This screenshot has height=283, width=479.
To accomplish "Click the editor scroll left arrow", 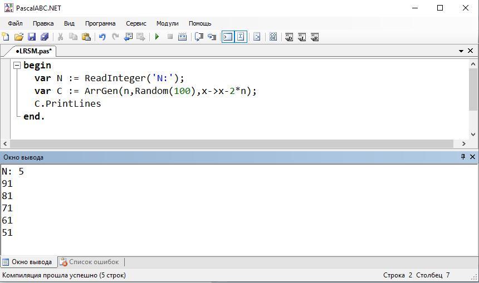I will 5,143.
